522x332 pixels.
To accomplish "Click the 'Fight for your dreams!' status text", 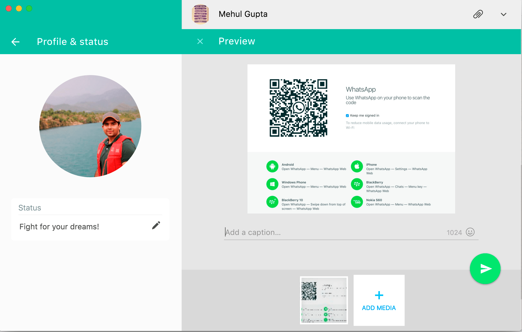I will [59, 227].
